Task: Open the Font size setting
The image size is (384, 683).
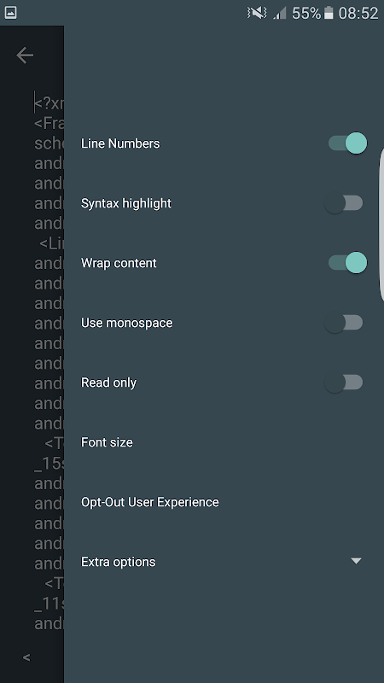Action: (107, 442)
